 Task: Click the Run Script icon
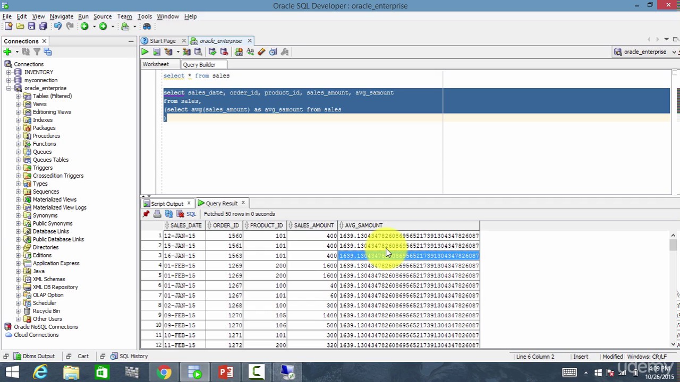(157, 51)
